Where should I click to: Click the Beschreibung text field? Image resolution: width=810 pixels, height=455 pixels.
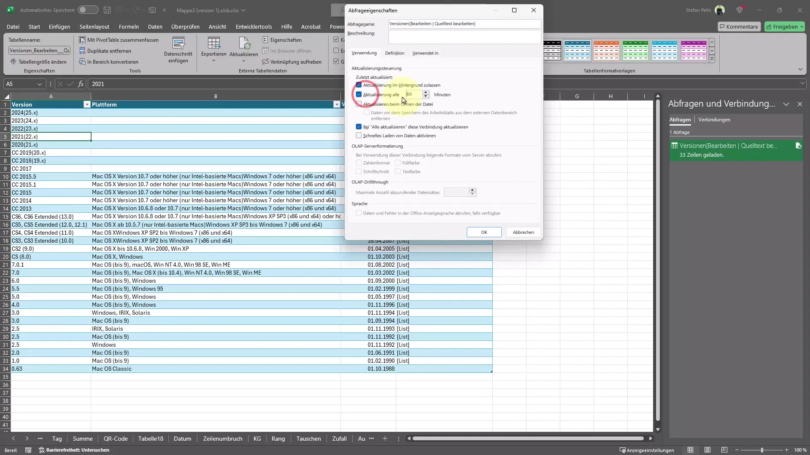464,37
